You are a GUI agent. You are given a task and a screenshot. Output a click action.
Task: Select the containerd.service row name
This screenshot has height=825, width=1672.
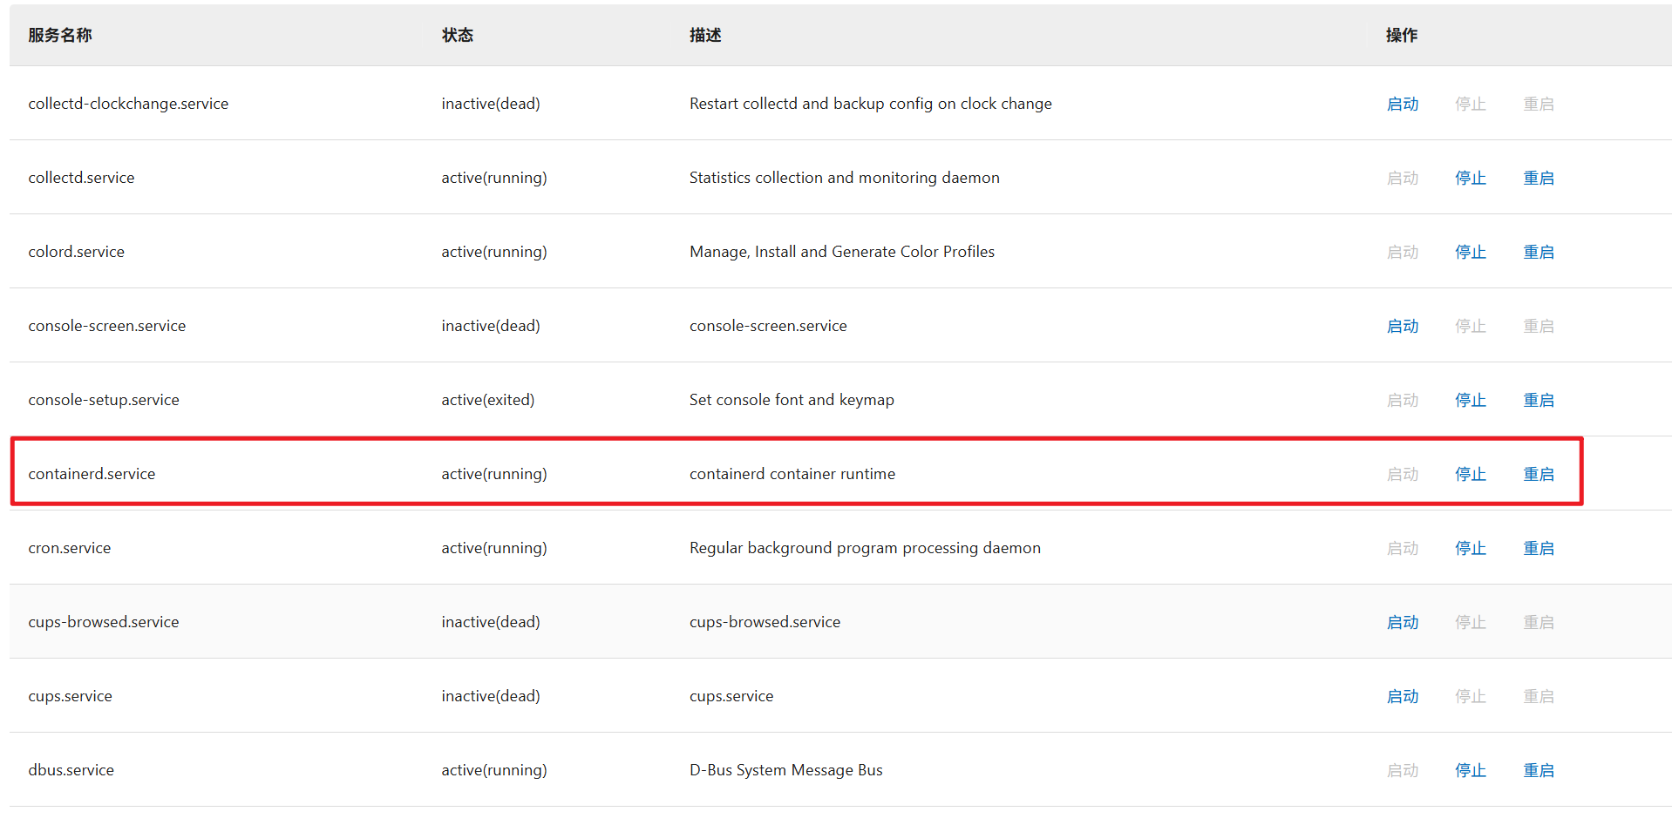point(92,474)
